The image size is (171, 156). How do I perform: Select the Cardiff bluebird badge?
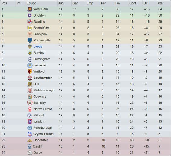30,147
